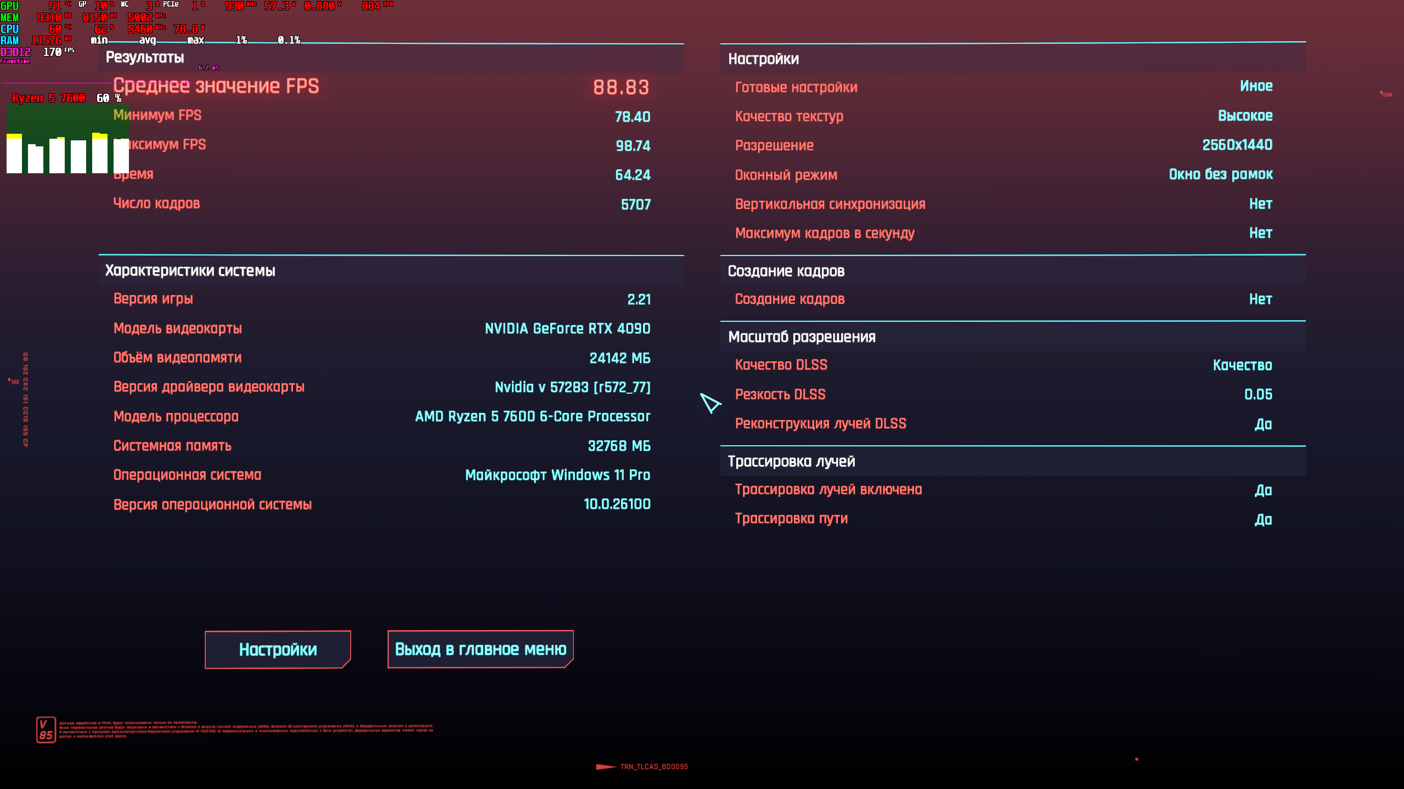Screen dimensions: 1404x789
Task: Click the CPU core usage bar graph
Action: point(67,140)
